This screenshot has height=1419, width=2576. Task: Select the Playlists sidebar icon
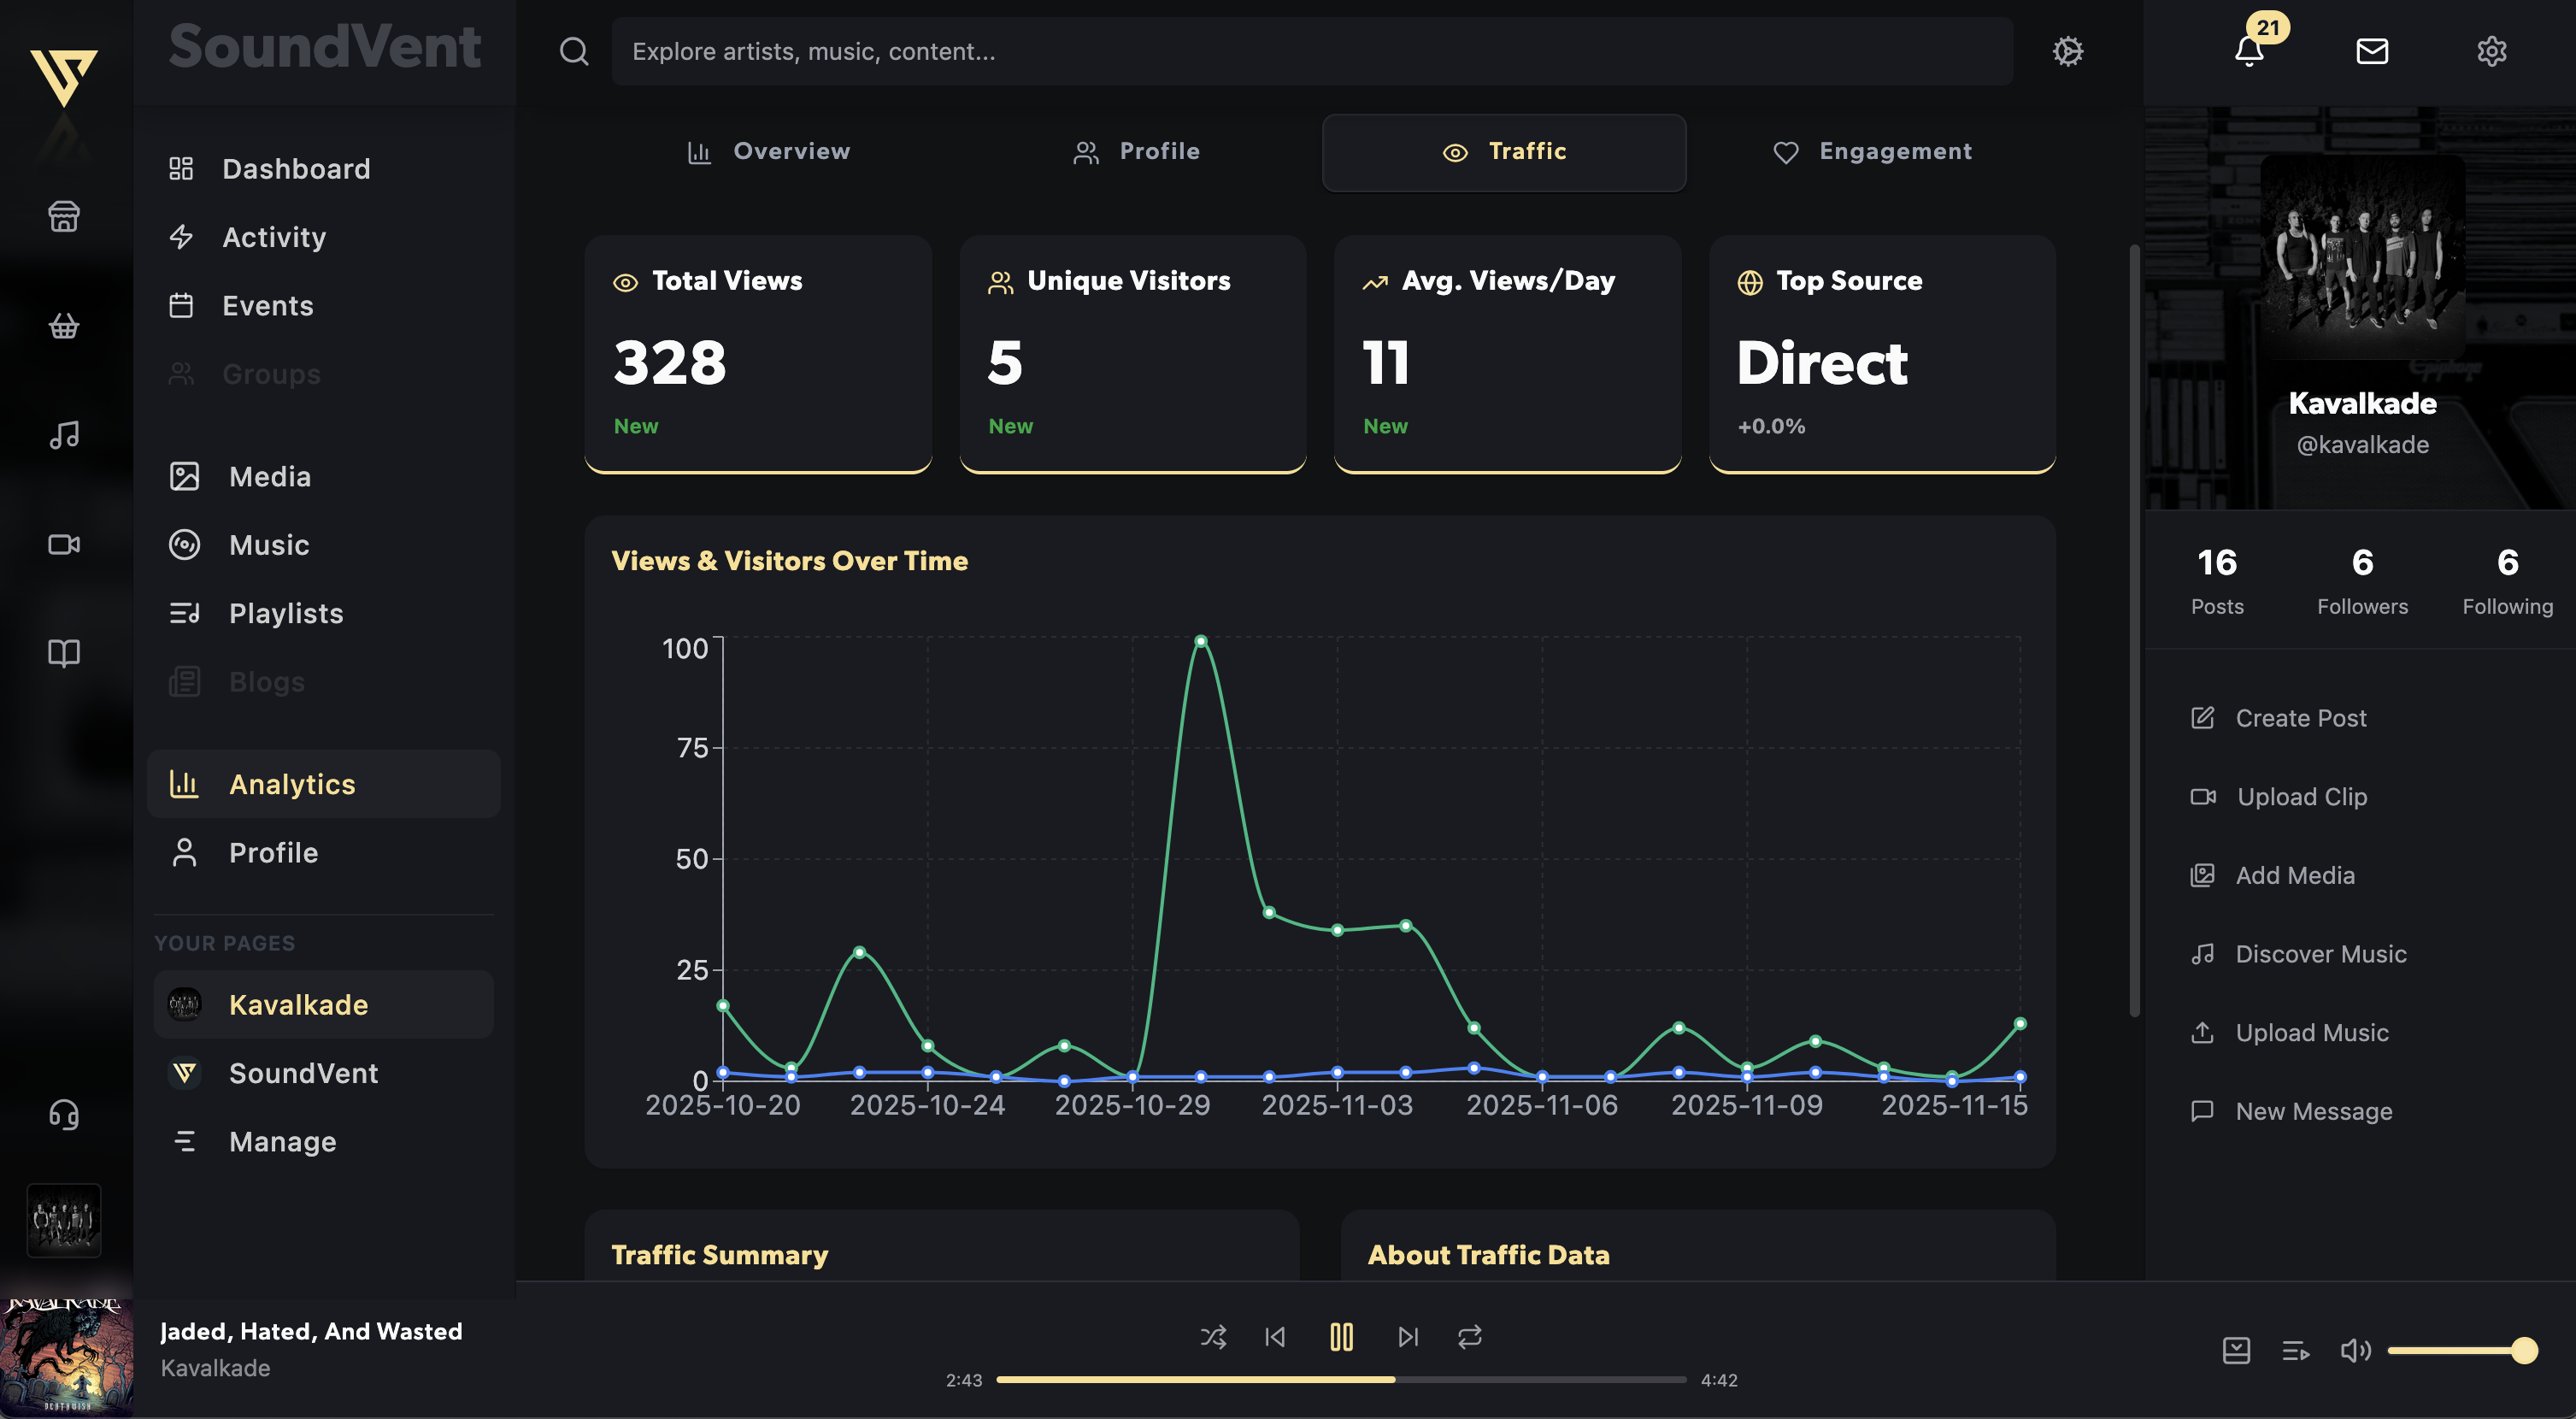[184, 613]
